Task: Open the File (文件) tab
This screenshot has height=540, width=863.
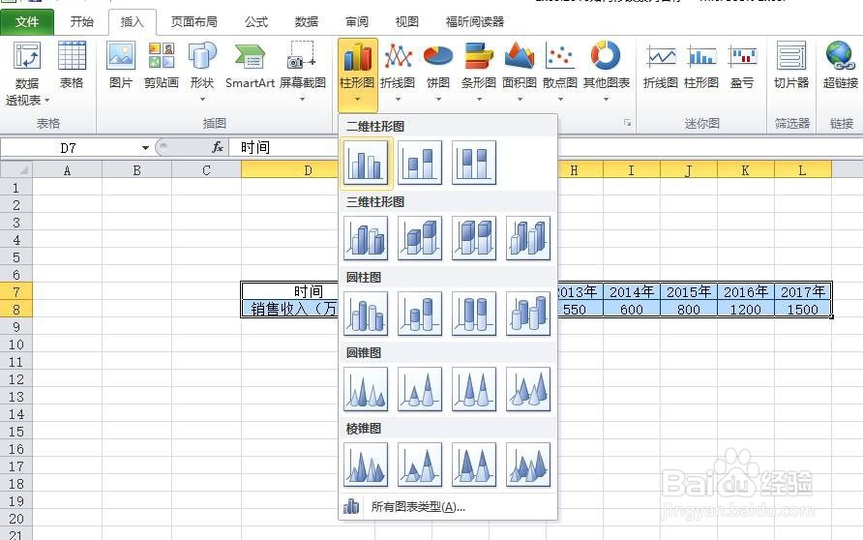Action: click(x=27, y=22)
